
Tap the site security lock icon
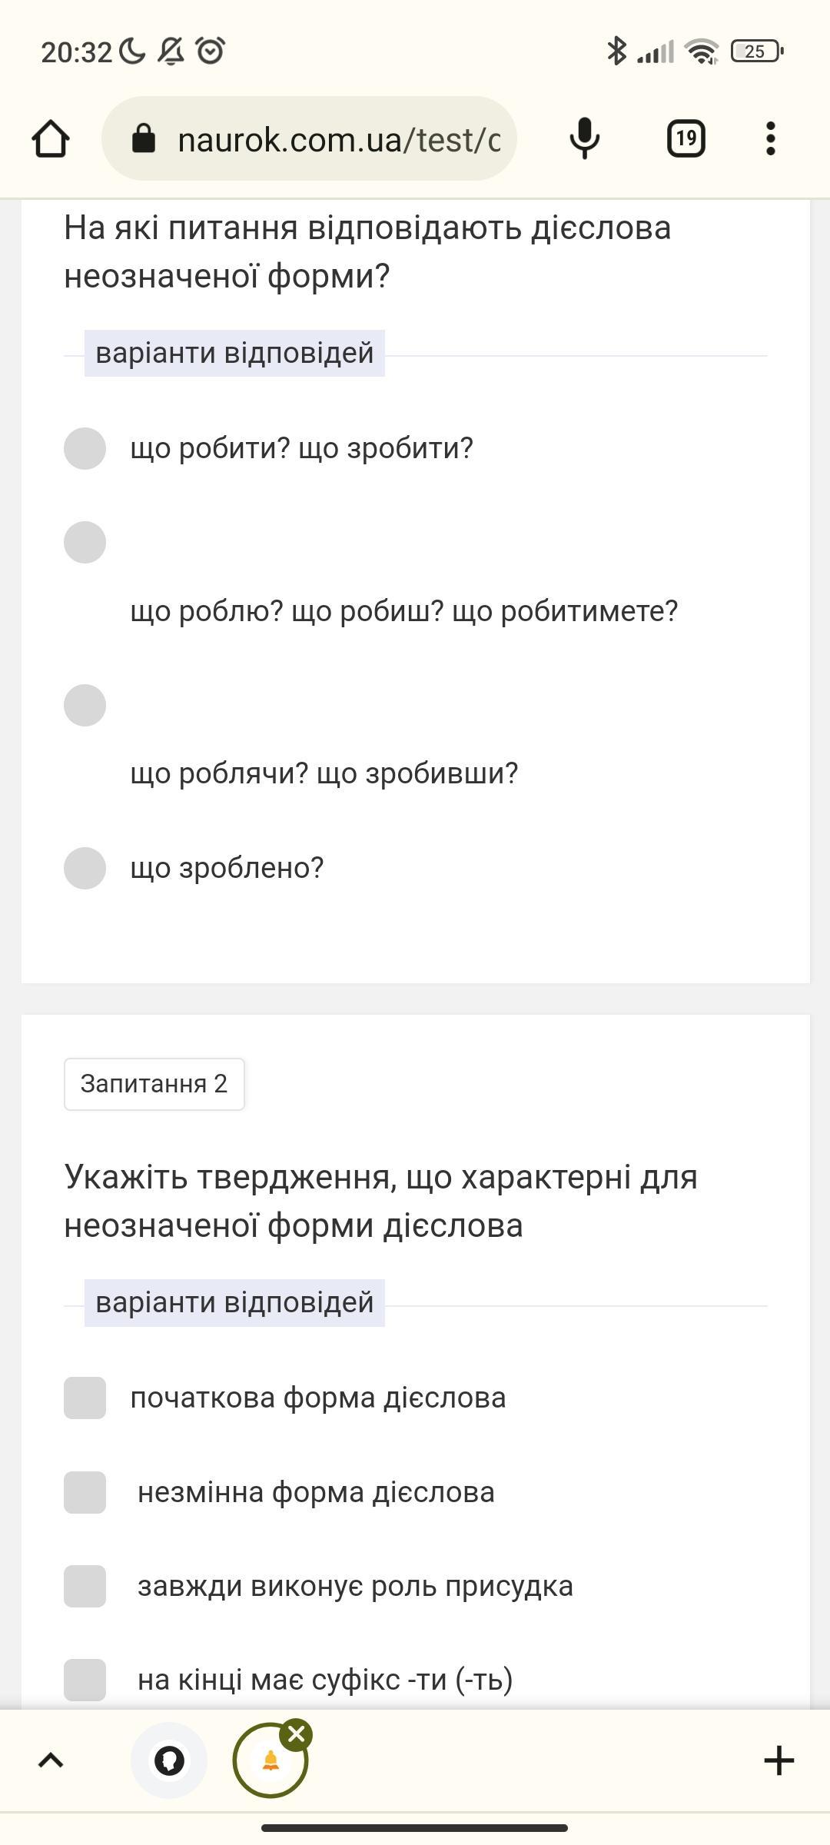[x=144, y=139]
